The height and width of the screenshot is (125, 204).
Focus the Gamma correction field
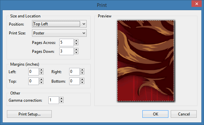[54, 100]
